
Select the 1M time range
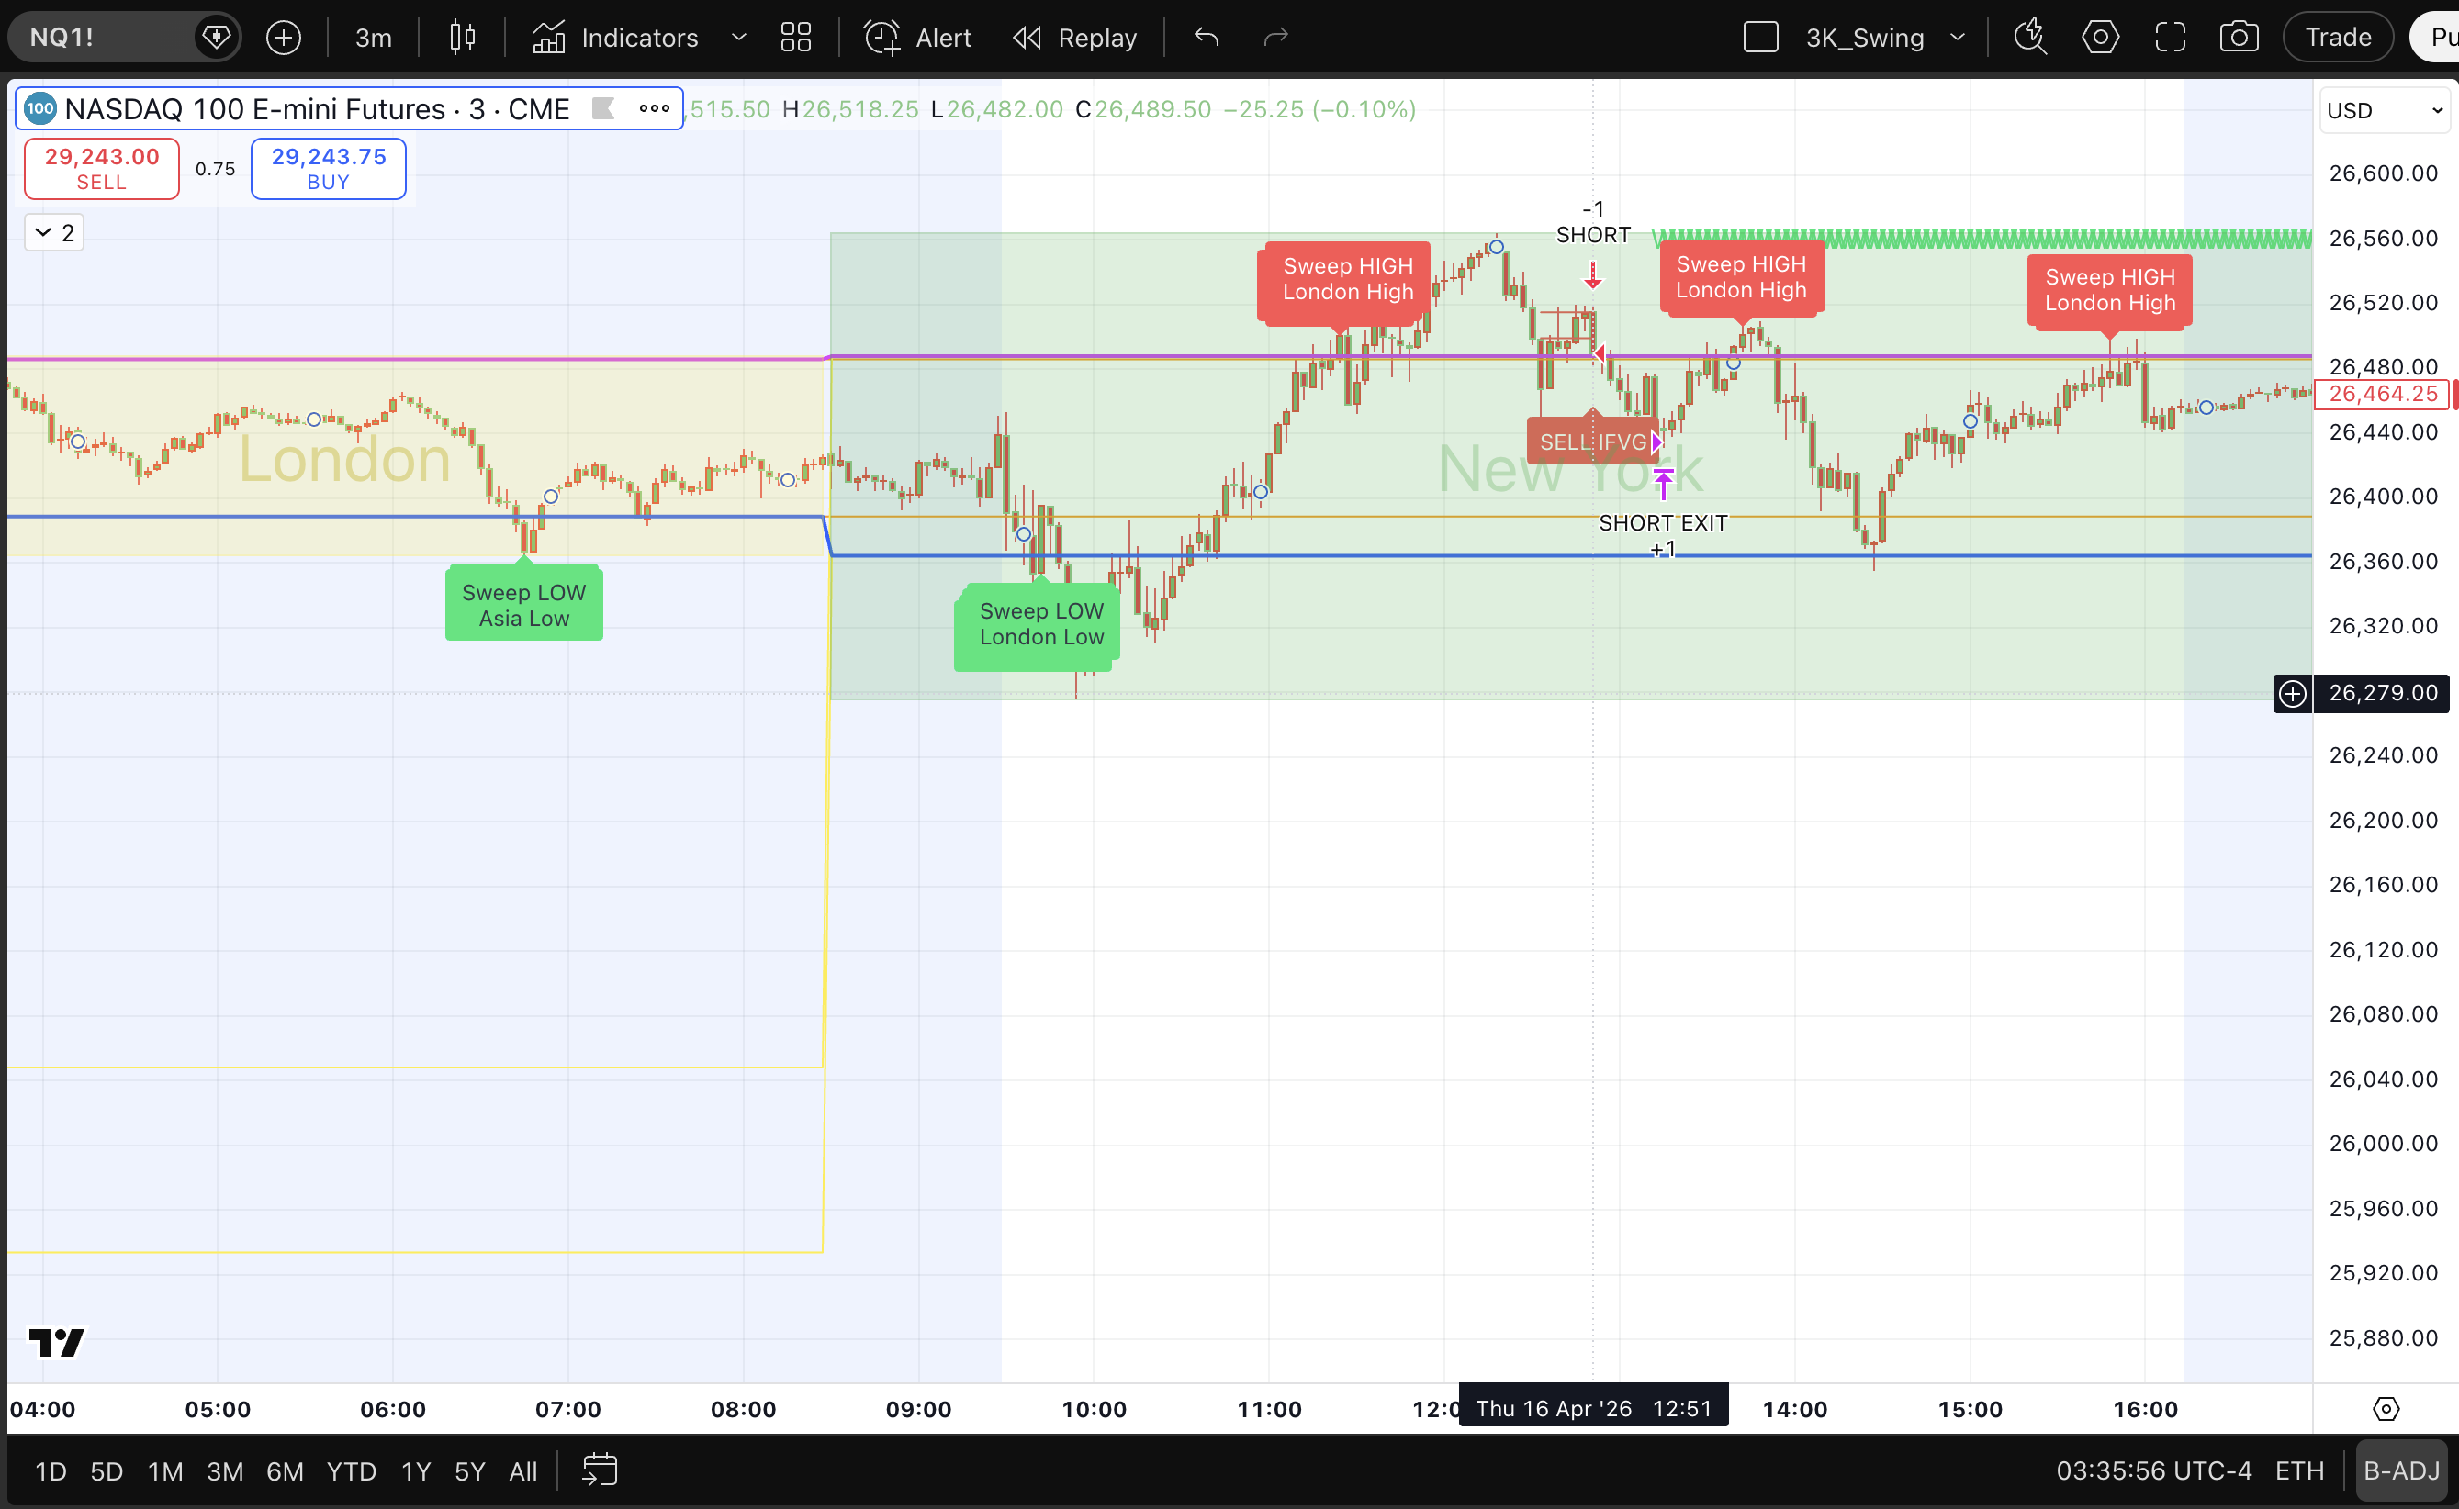(x=165, y=1471)
